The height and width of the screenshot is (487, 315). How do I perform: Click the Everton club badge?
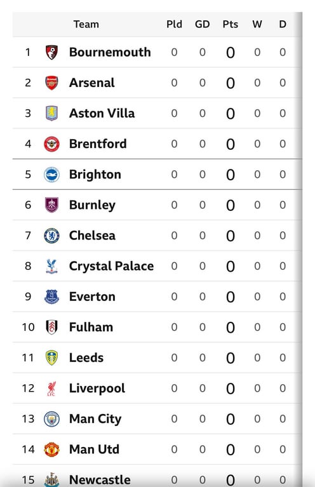(x=51, y=297)
